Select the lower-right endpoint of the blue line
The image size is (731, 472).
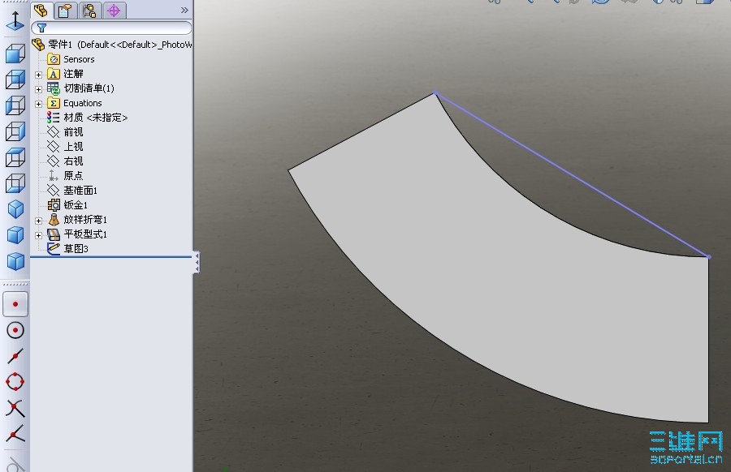(708, 256)
